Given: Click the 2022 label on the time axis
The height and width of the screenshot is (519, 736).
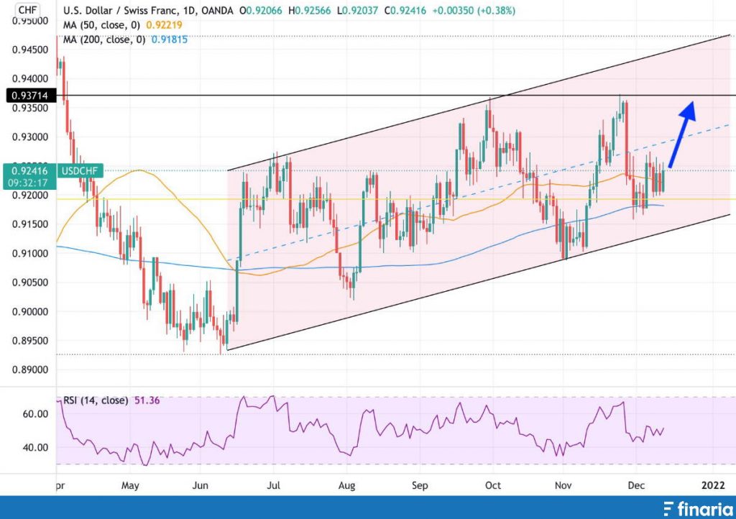Looking at the screenshot, I should [x=713, y=485].
